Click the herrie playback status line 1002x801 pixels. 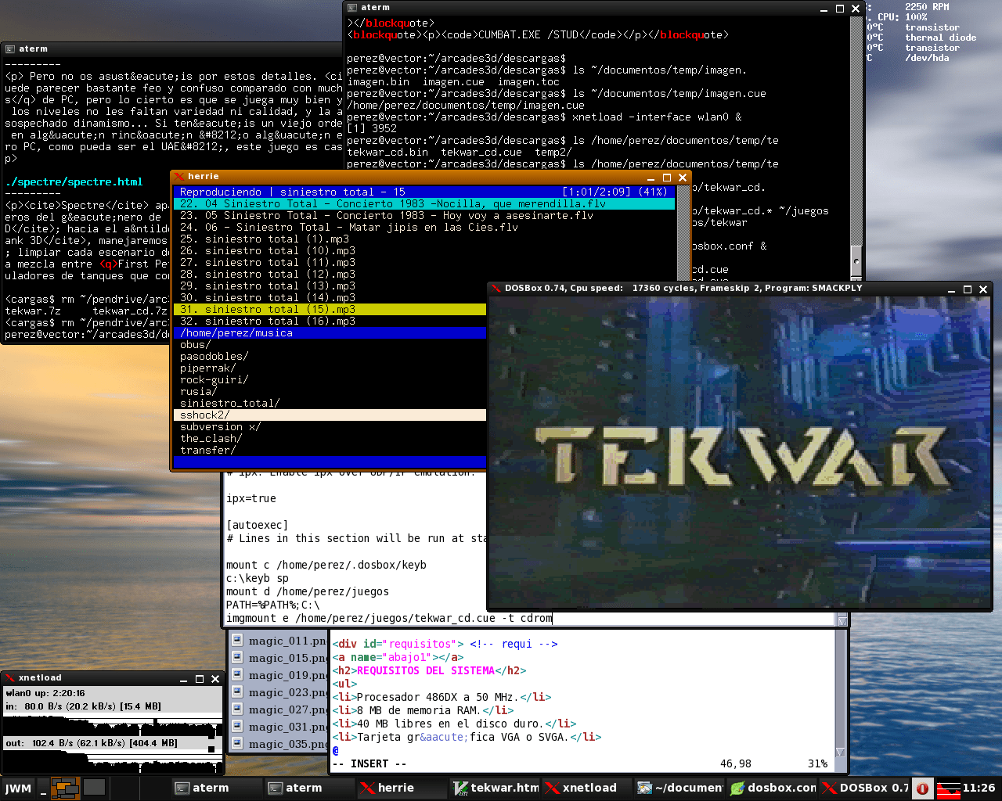[x=424, y=192]
